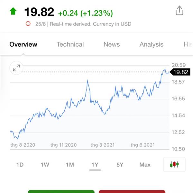Open the Overview tab
The image size is (193, 193).
pos(23,44)
